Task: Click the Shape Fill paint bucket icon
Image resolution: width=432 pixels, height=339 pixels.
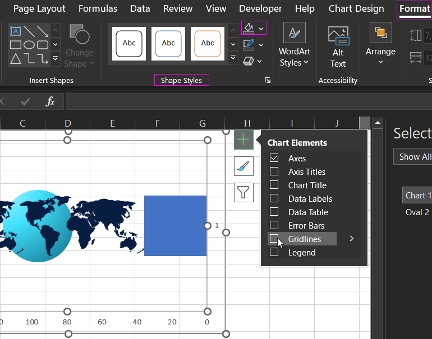Action: 249,27
